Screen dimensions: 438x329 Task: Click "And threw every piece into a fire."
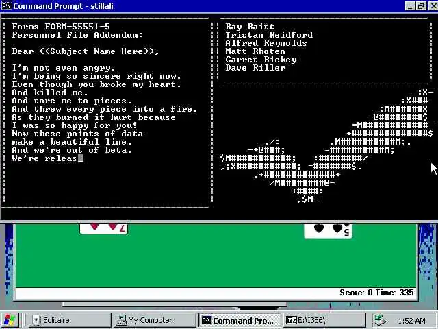[105, 109]
